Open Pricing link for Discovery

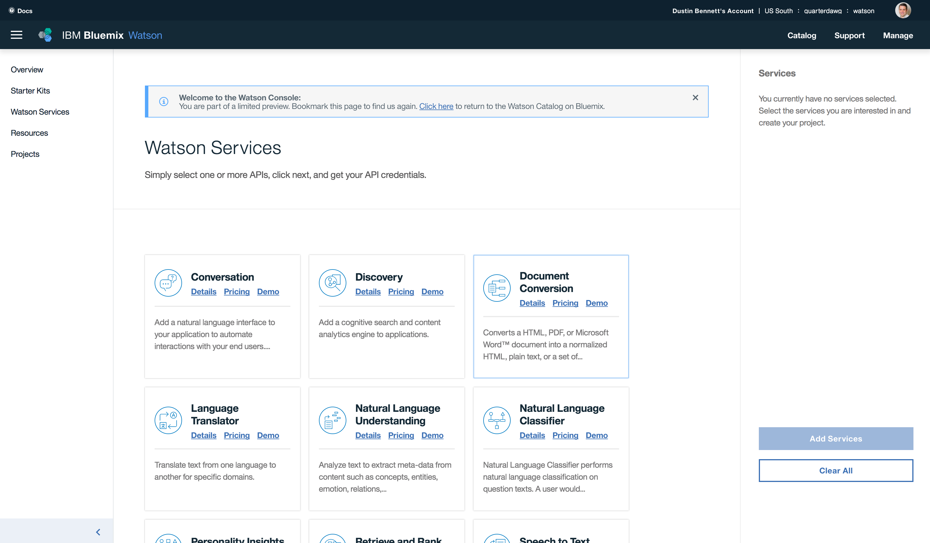click(401, 291)
